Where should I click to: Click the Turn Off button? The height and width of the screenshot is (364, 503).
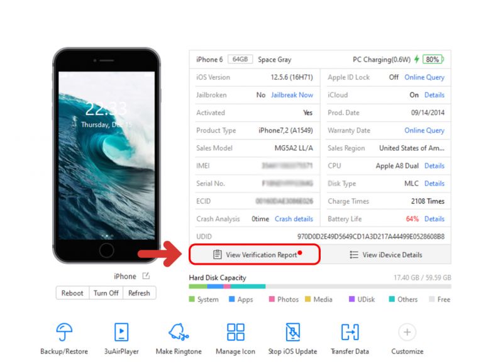coord(106,293)
